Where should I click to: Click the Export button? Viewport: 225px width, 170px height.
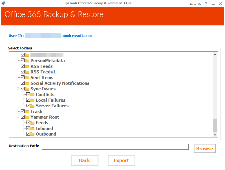(x=122, y=160)
